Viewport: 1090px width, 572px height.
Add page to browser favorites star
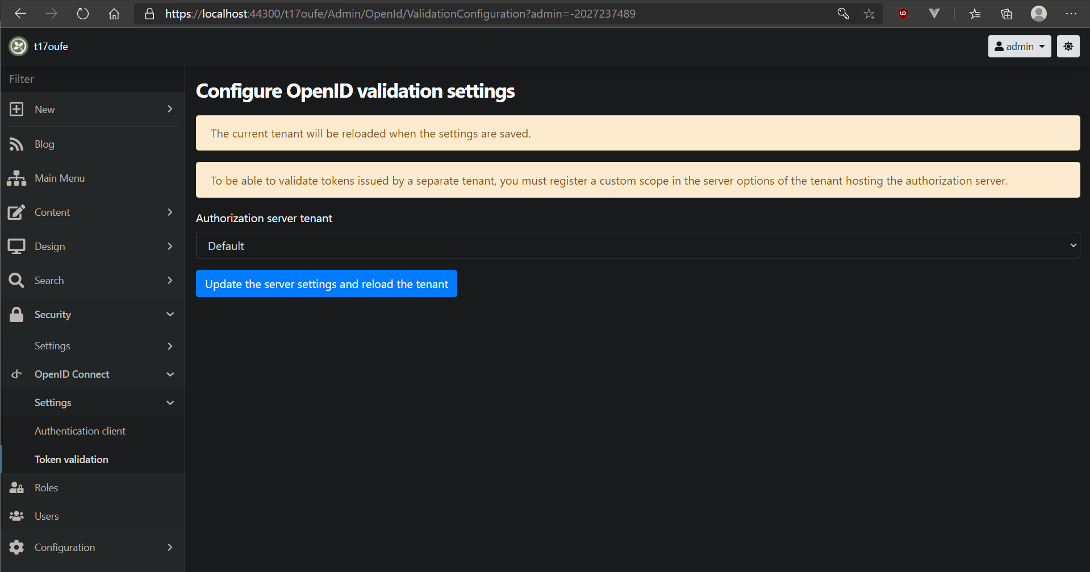tap(869, 13)
